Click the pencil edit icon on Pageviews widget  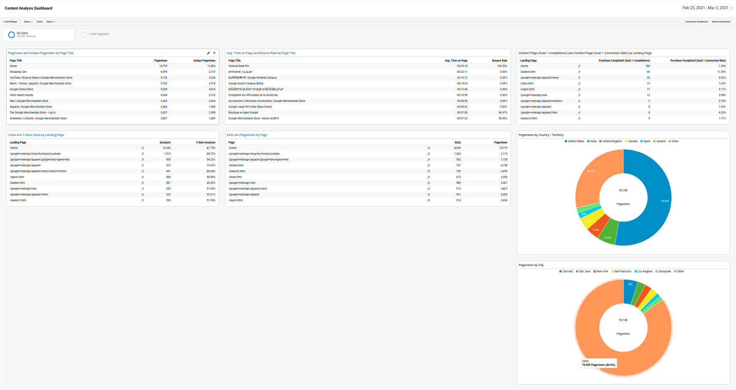point(208,53)
